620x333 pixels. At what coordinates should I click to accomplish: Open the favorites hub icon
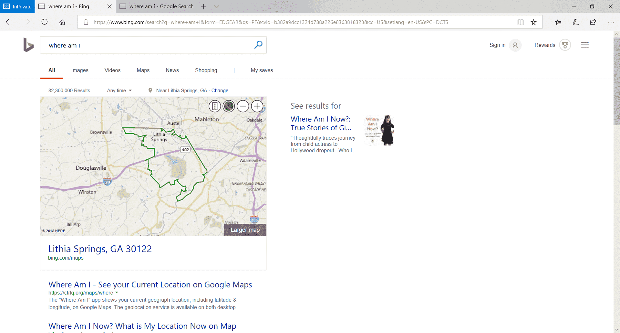(x=558, y=22)
